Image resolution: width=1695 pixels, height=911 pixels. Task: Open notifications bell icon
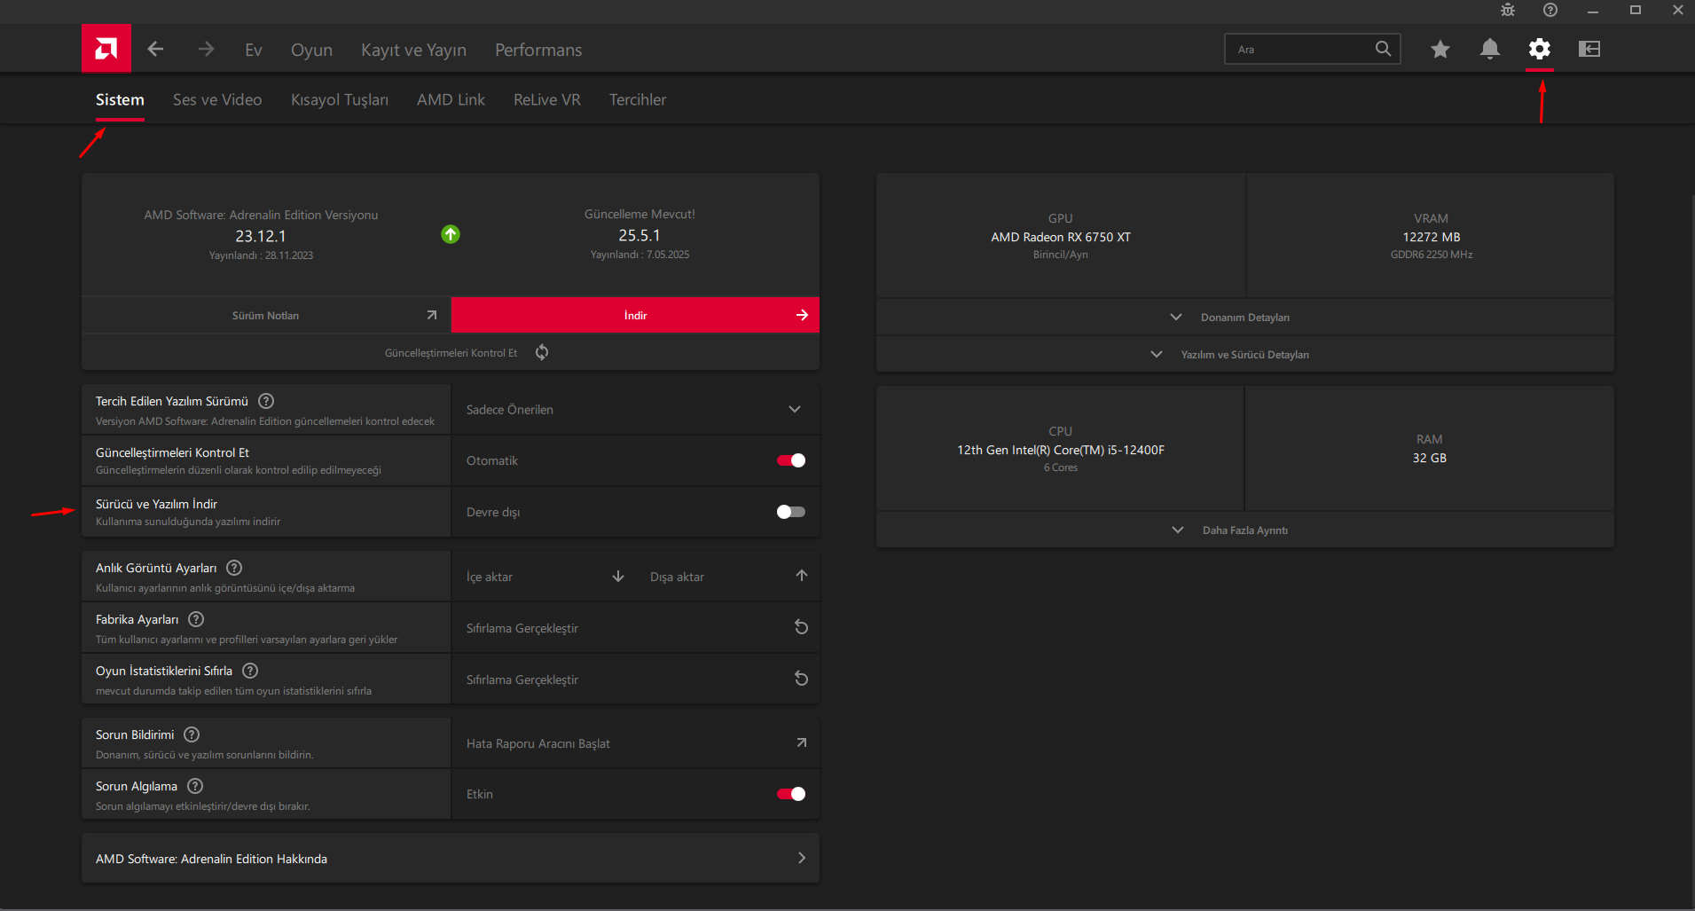click(1490, 49)
